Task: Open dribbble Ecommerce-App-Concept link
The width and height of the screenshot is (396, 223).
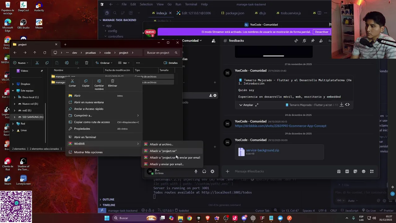Action: 280,126
